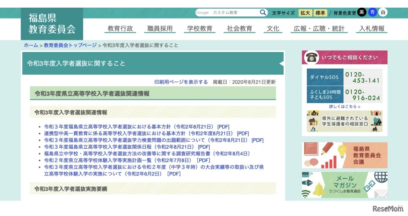Click the 令和3年度入学者選抜関連情報 subheading
Screen dimensions: 408x216
pos(71,112)
